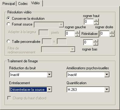Switch to the Principal tab
This screenshot has height=110, width=120.
(9, 4)
